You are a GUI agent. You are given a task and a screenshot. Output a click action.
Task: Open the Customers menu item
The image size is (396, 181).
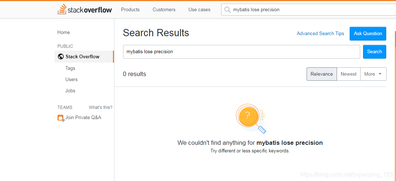point(164,9)
